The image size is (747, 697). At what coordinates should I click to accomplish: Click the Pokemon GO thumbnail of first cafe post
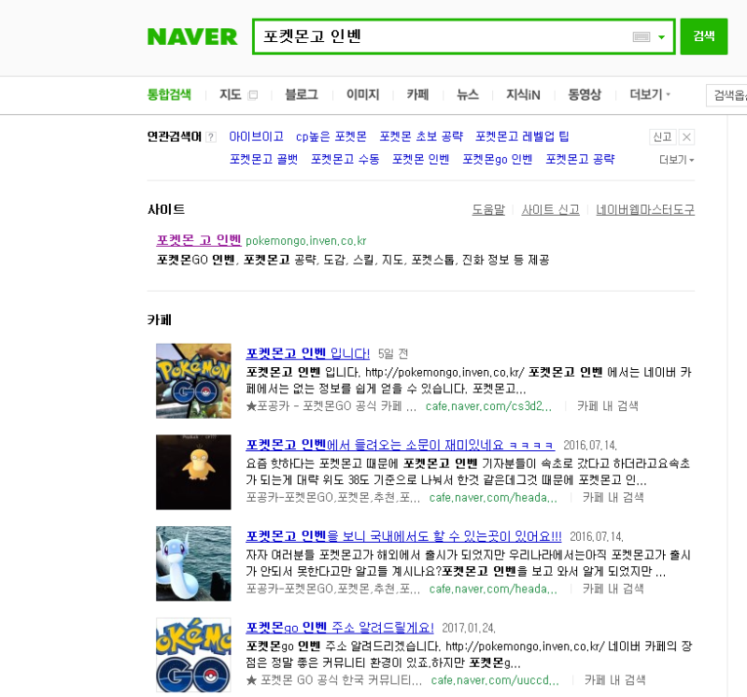(193, 381)
